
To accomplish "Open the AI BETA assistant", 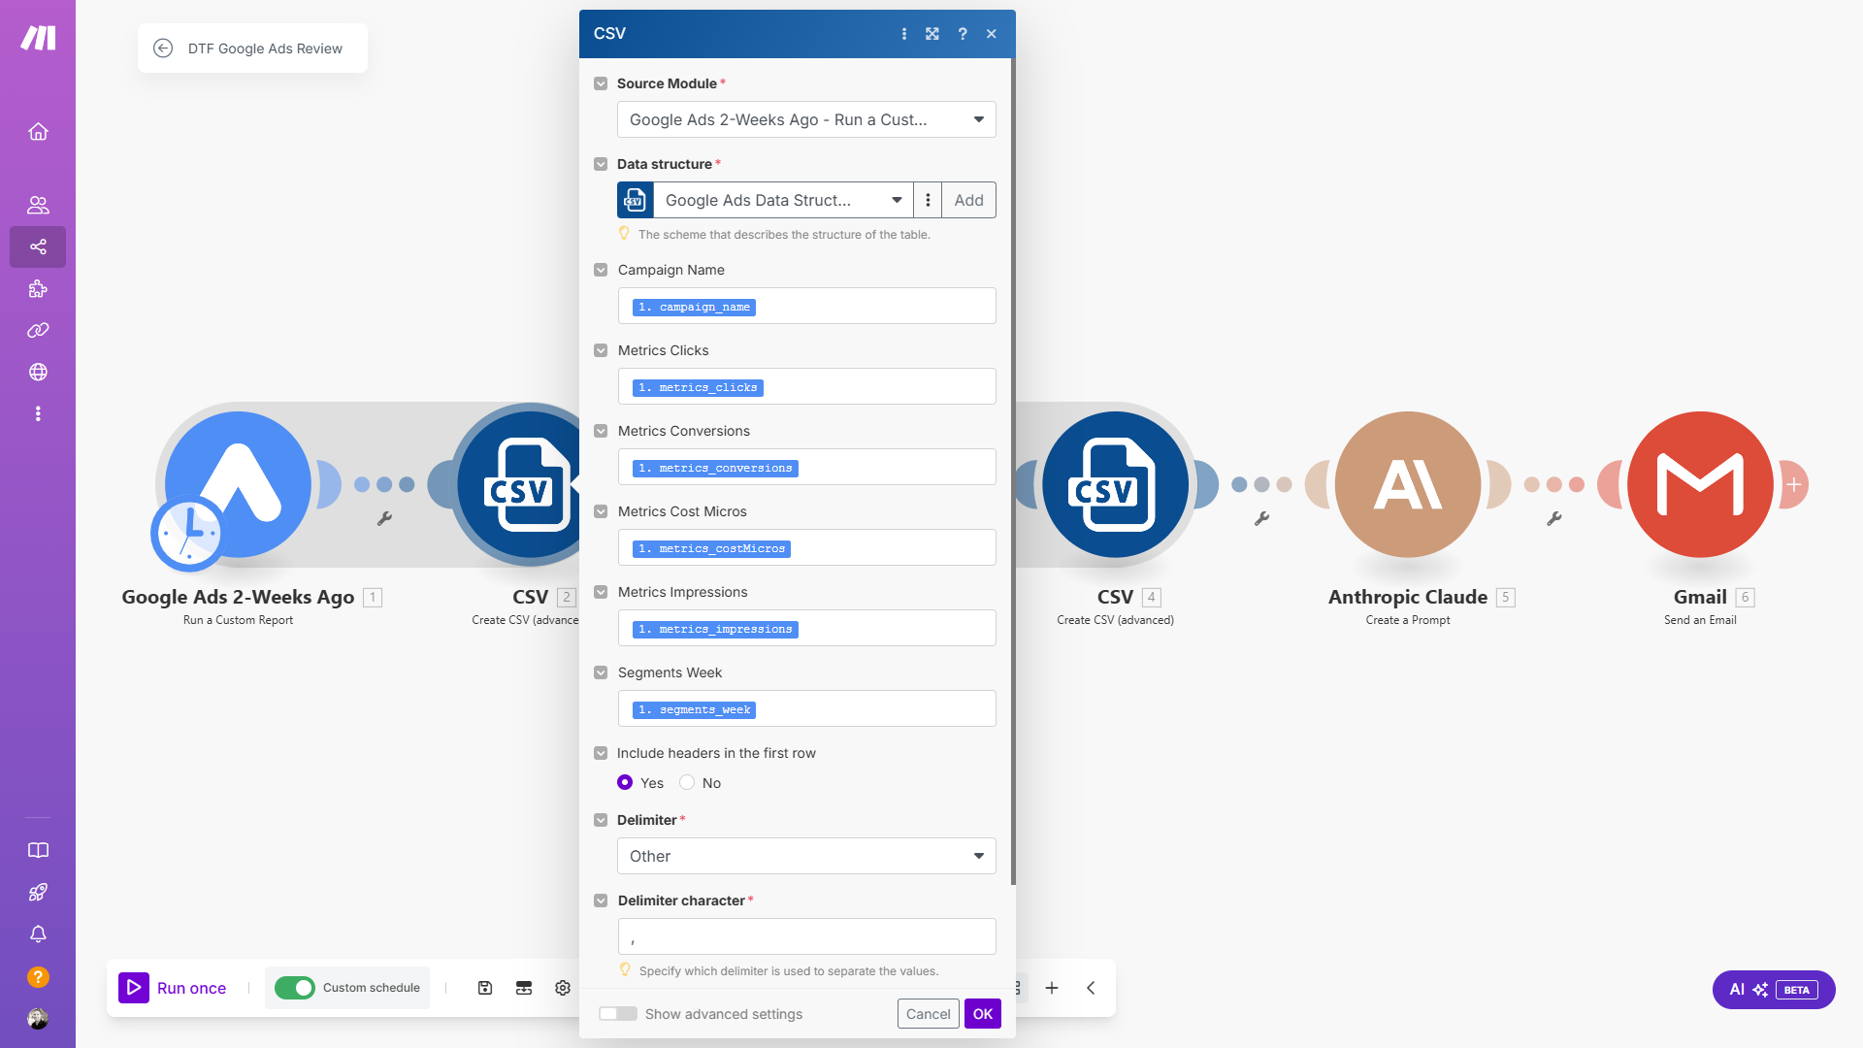I will tap(1774, 990).
